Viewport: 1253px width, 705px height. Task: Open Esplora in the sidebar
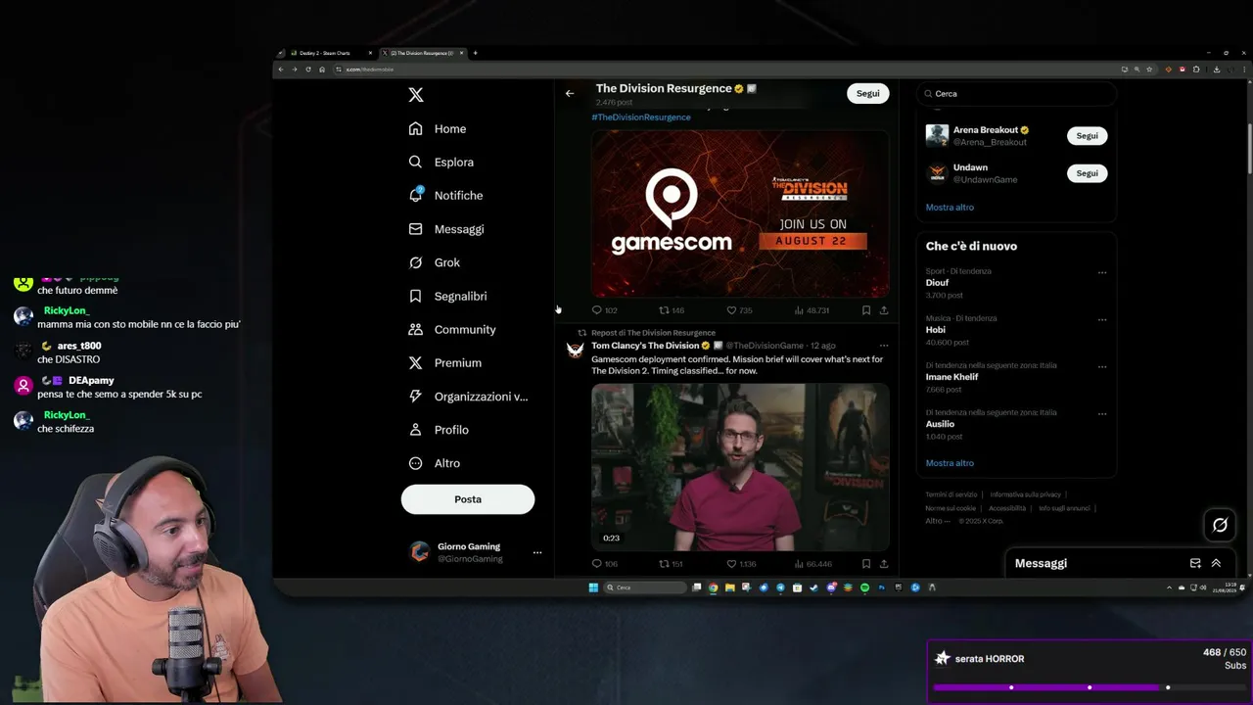pos(441,162)
